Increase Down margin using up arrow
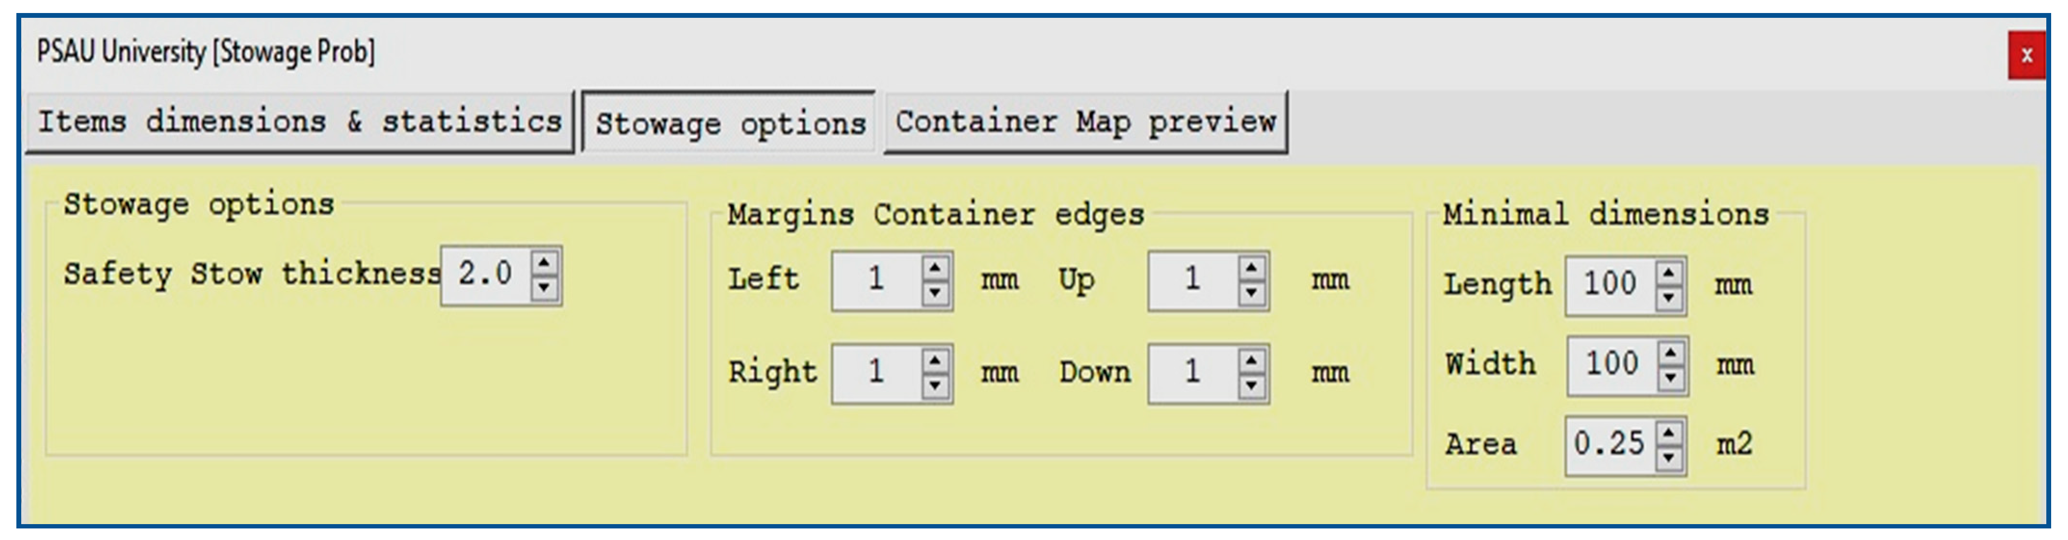The height and width of the screenshot is (540, 2068). pos(1251,360)
